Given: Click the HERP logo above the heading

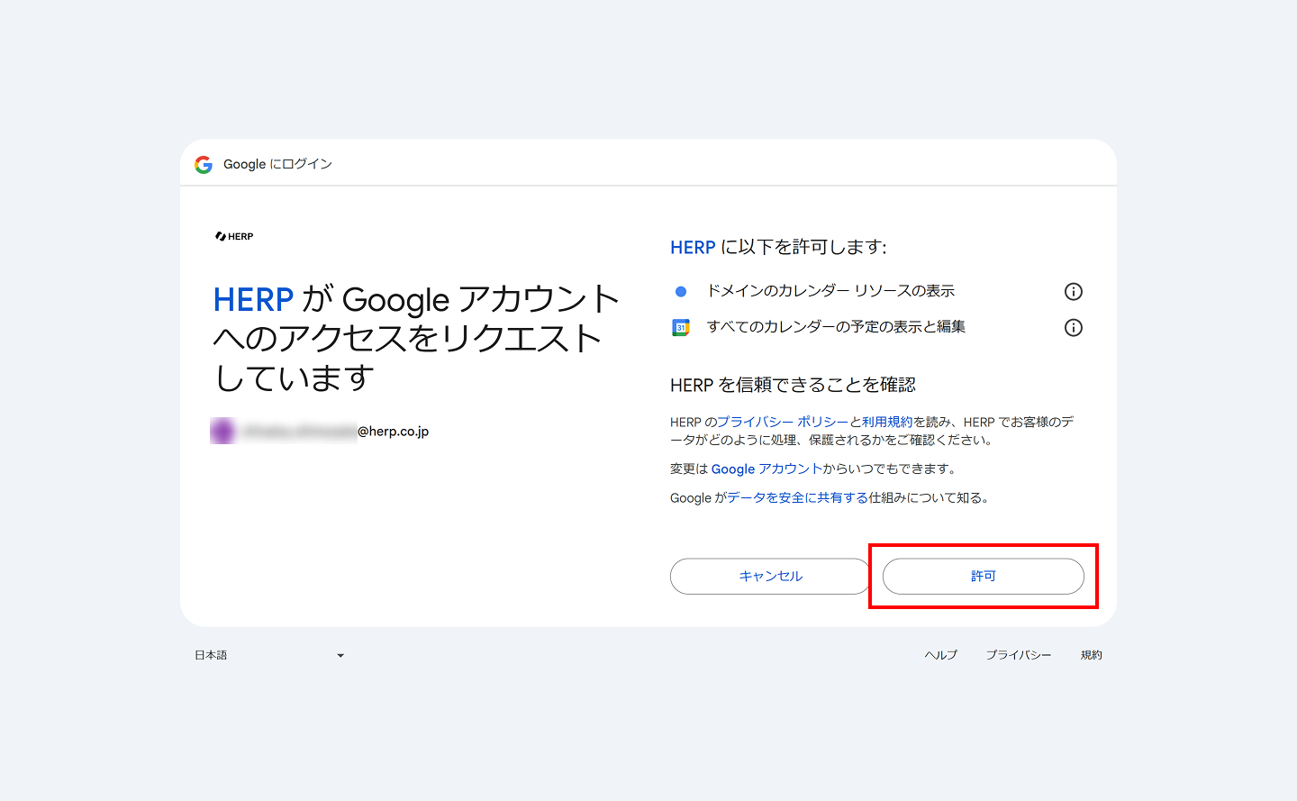Looking at the screenshot, I should tap(234, 236).
